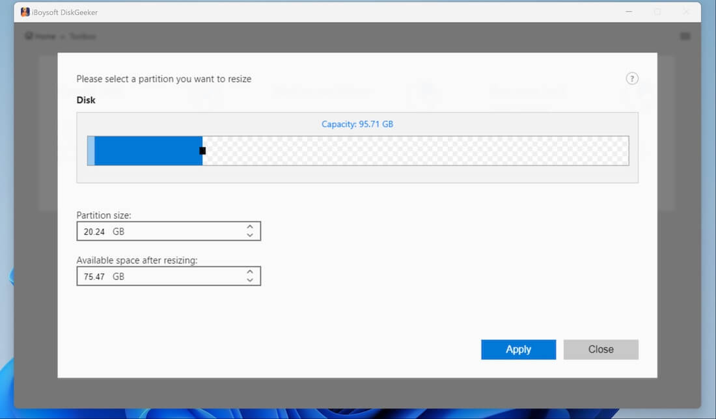Click the Partition size input field
The height and width of the screenshot is (419, 716).
point(169,231)
